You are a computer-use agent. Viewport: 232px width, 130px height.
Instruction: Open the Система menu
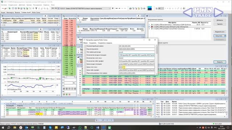point(4,5)
